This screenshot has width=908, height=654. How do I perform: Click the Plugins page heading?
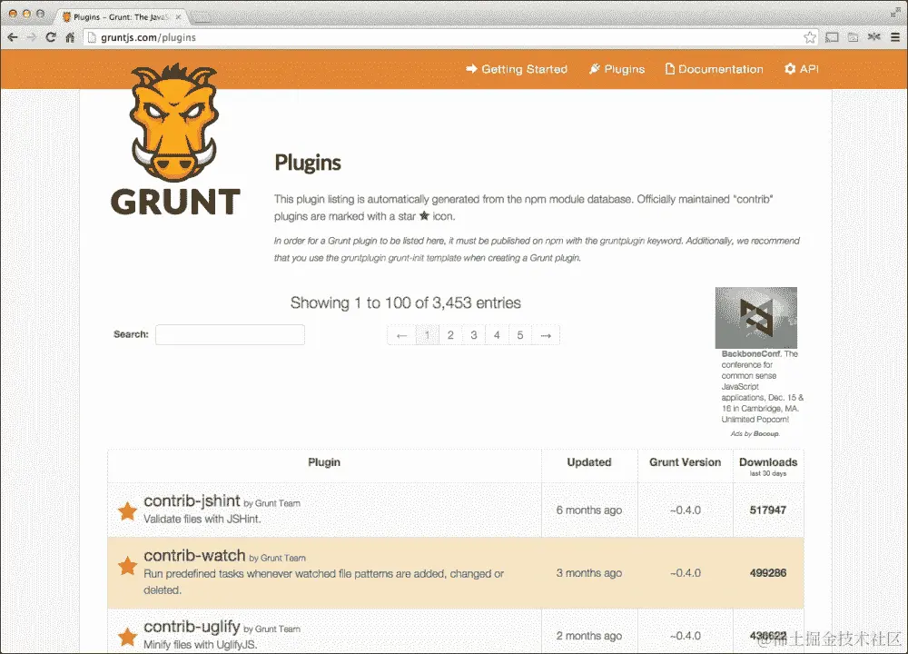[x=308, y=163]
